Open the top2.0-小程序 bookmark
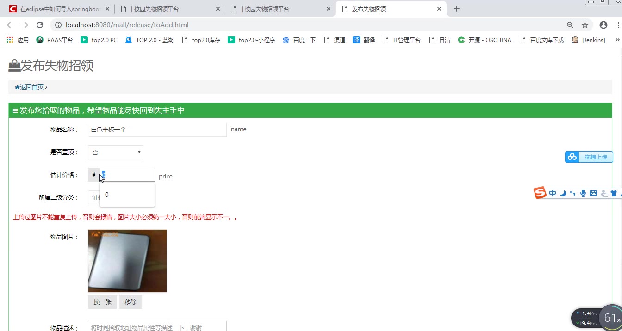The image size is (622, 331). [x=251, y=40]
